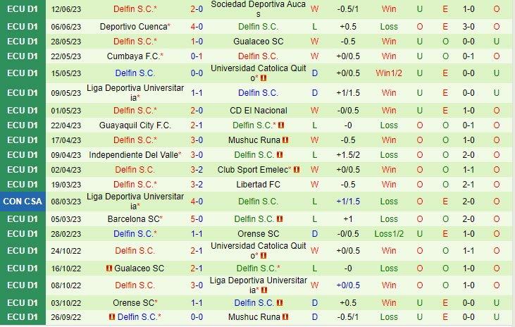Click red card icon next to Club Sport Emelec

tap(297, 170)
